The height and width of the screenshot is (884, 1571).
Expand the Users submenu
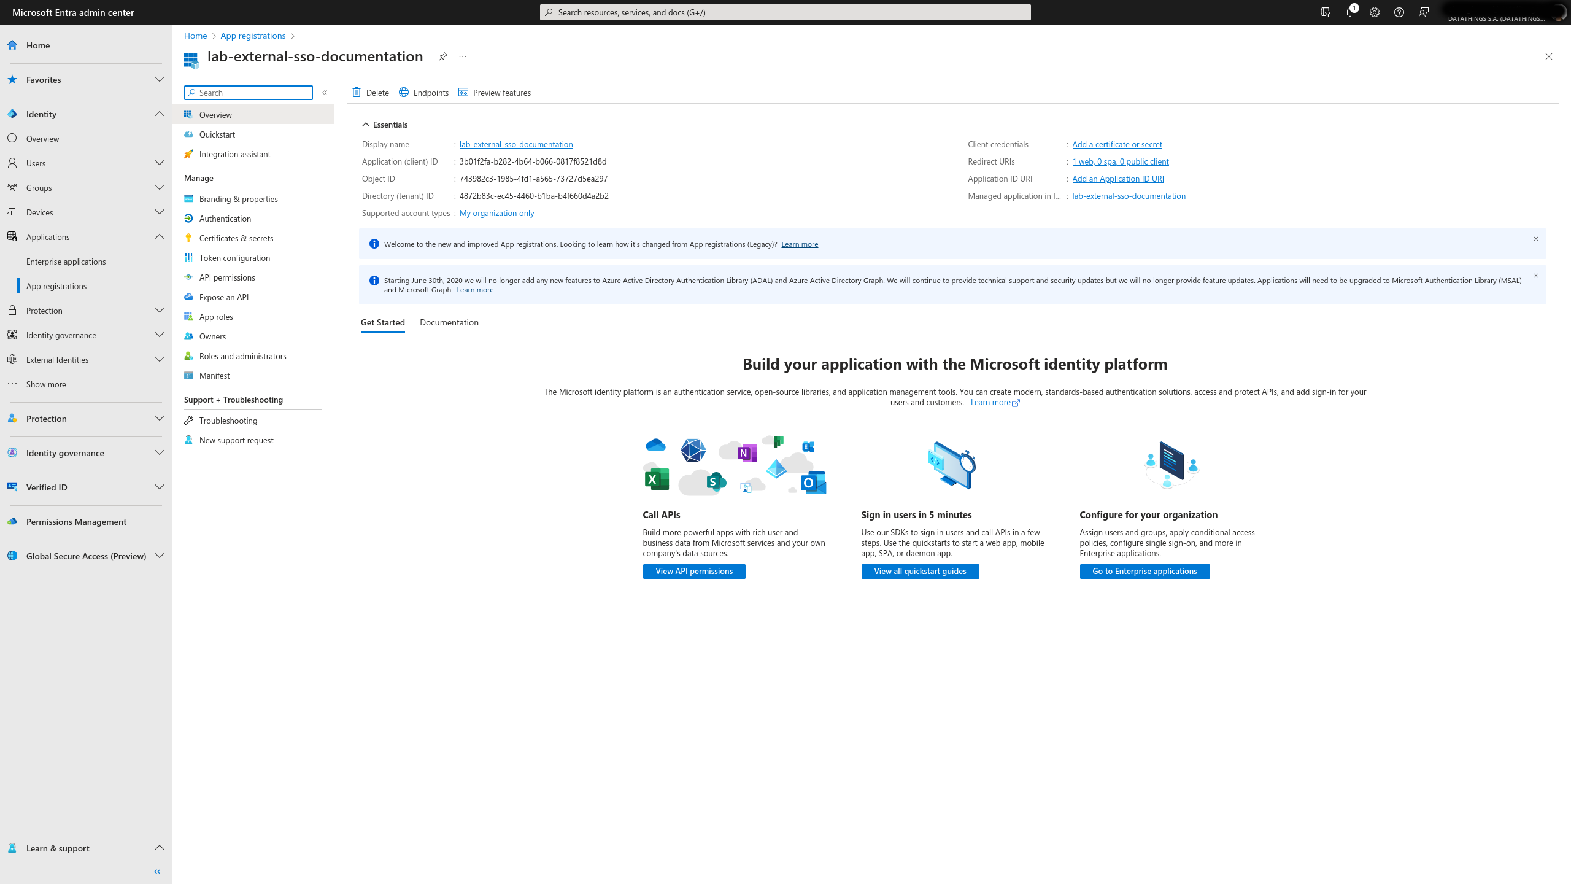[x=160, y=163]
